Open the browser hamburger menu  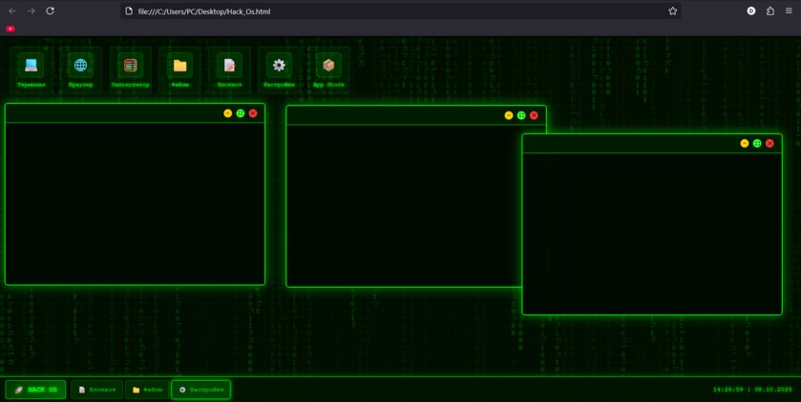[789, 10]
